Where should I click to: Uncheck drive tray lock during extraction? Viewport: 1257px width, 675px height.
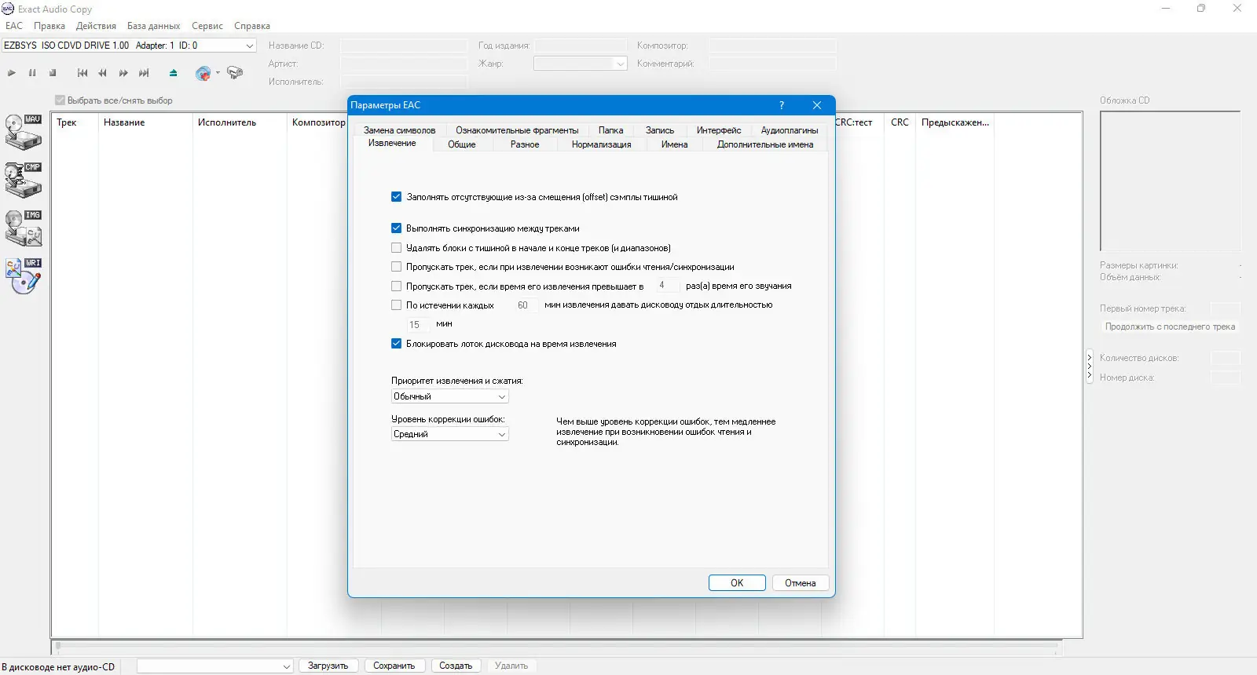tap(397, 344)
